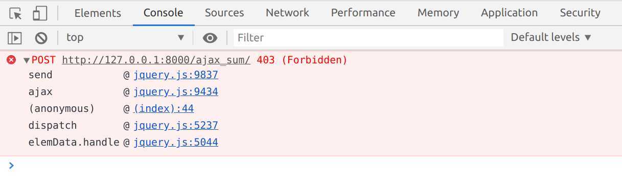The height and width of the screenshot is (187, 622).
Task: Open the ajax_sum URL link
Action: click(156, 60)
